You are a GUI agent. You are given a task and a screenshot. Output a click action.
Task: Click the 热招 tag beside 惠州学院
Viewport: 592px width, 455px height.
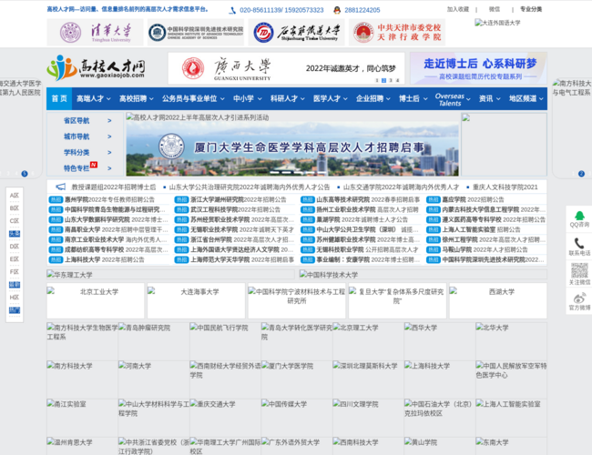[56, 199]
